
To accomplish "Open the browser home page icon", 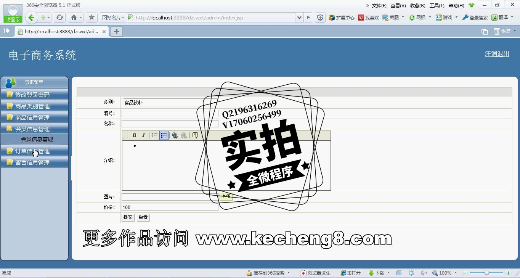I will click(74, 18).
